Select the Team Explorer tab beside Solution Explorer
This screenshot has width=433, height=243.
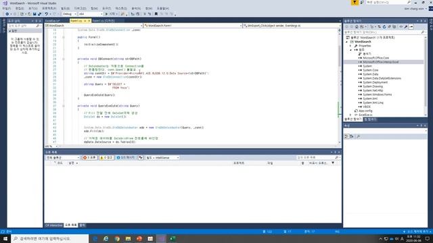(x=370, y=119)
